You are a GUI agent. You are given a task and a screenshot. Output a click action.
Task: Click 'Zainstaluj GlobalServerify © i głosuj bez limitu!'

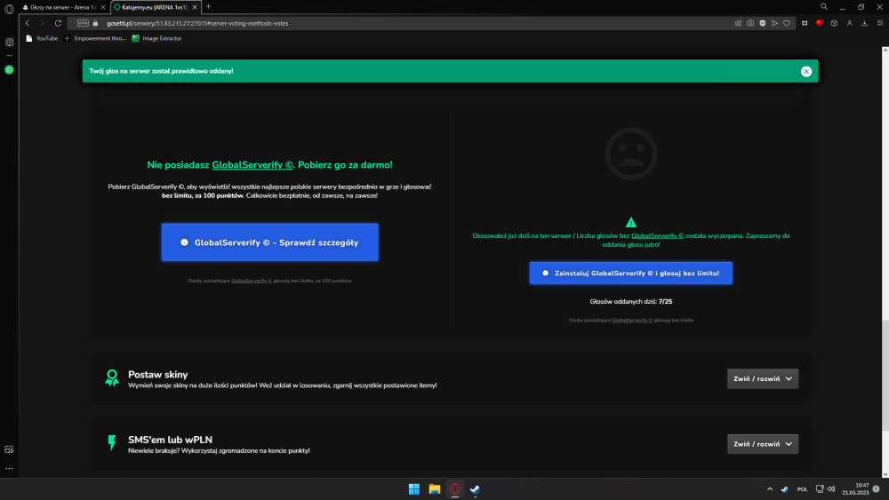click(631, 273)
